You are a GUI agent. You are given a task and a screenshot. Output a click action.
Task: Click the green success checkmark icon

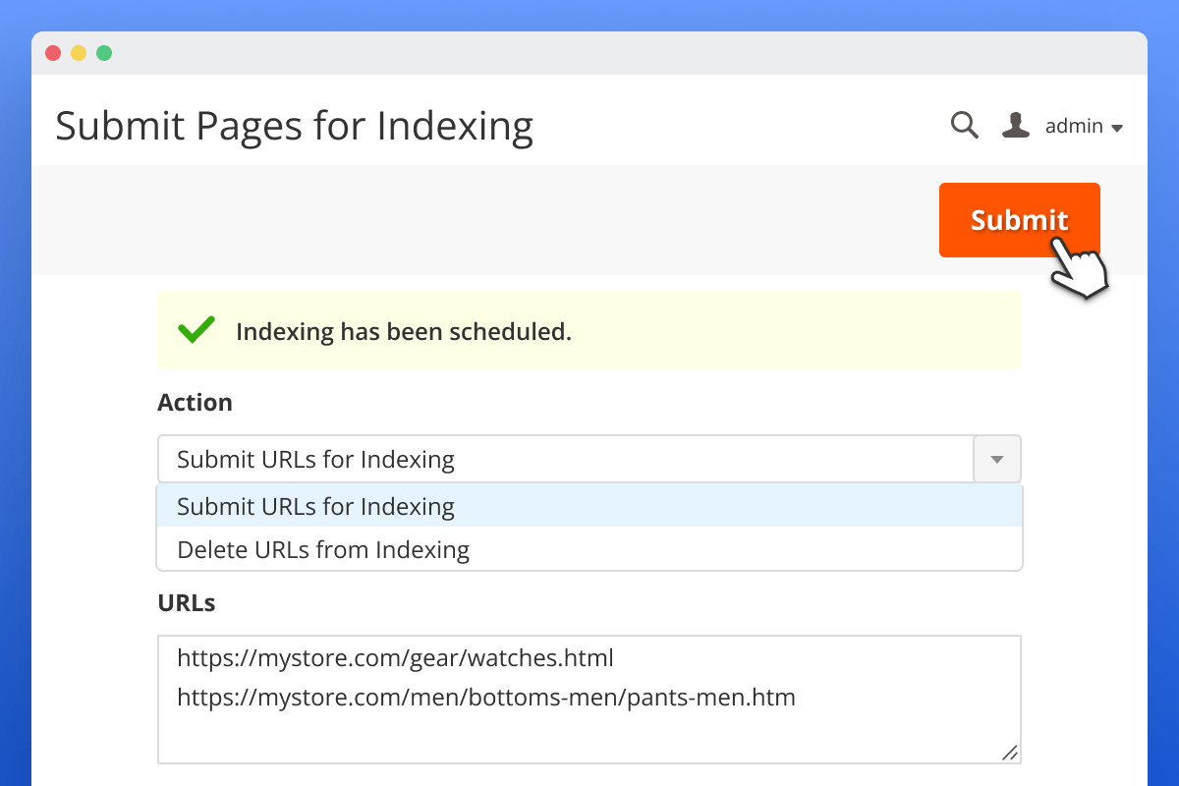pyautogui.click(x=196, y=330)
